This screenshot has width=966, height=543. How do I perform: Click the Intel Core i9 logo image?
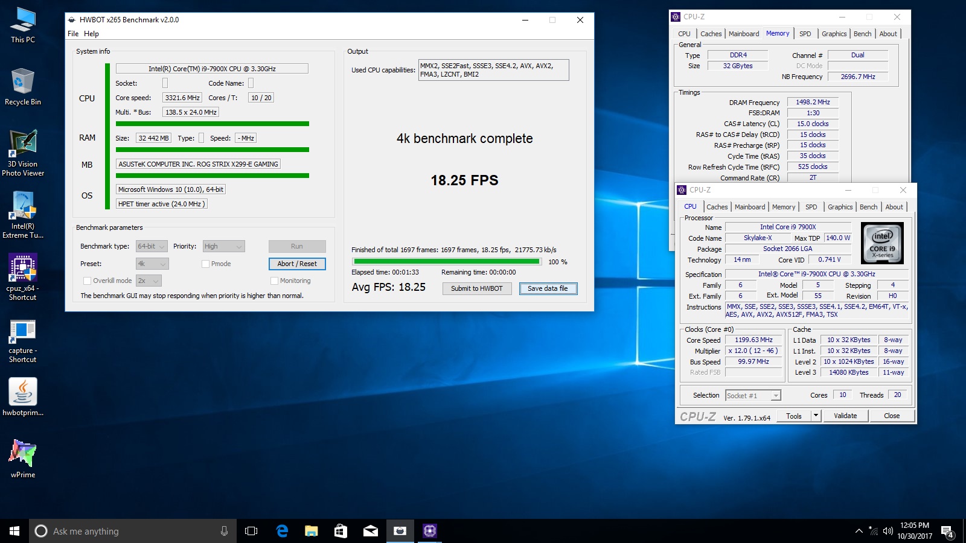882,243
